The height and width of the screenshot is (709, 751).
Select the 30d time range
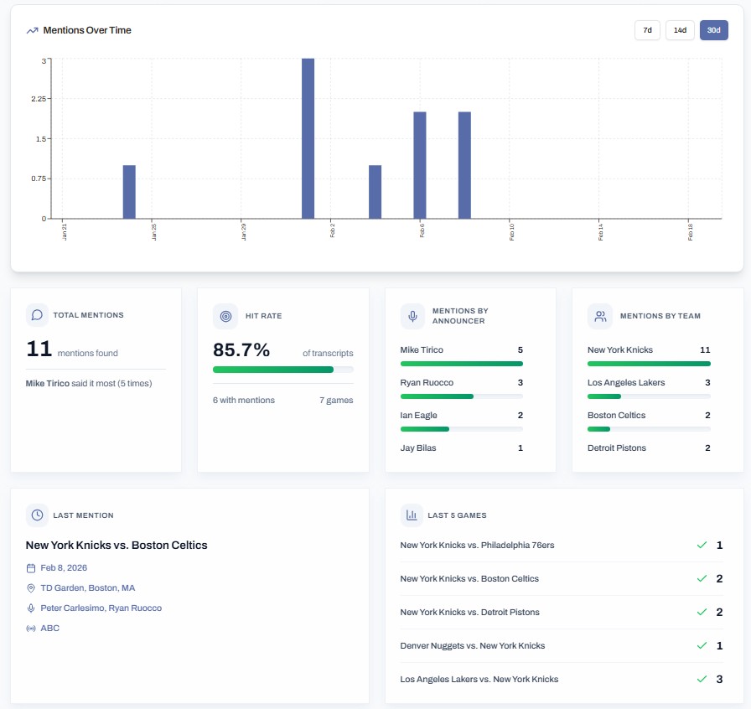tap(713, 30)
